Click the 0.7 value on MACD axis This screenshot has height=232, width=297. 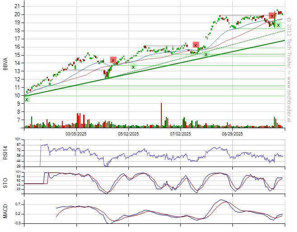(16, 204)
